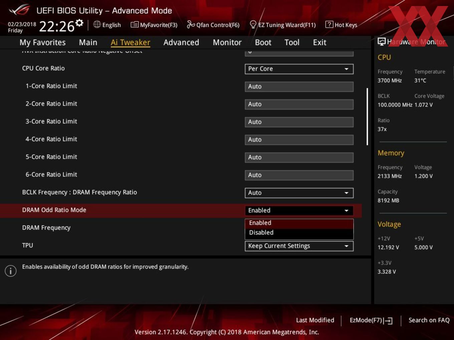
Task: Expand the TPU Keep Current Settings dropdown
Action: 299,246
